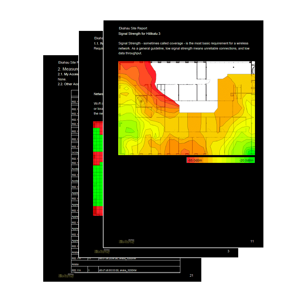Click the '2. Measure' heading on back page

(68, 69)
